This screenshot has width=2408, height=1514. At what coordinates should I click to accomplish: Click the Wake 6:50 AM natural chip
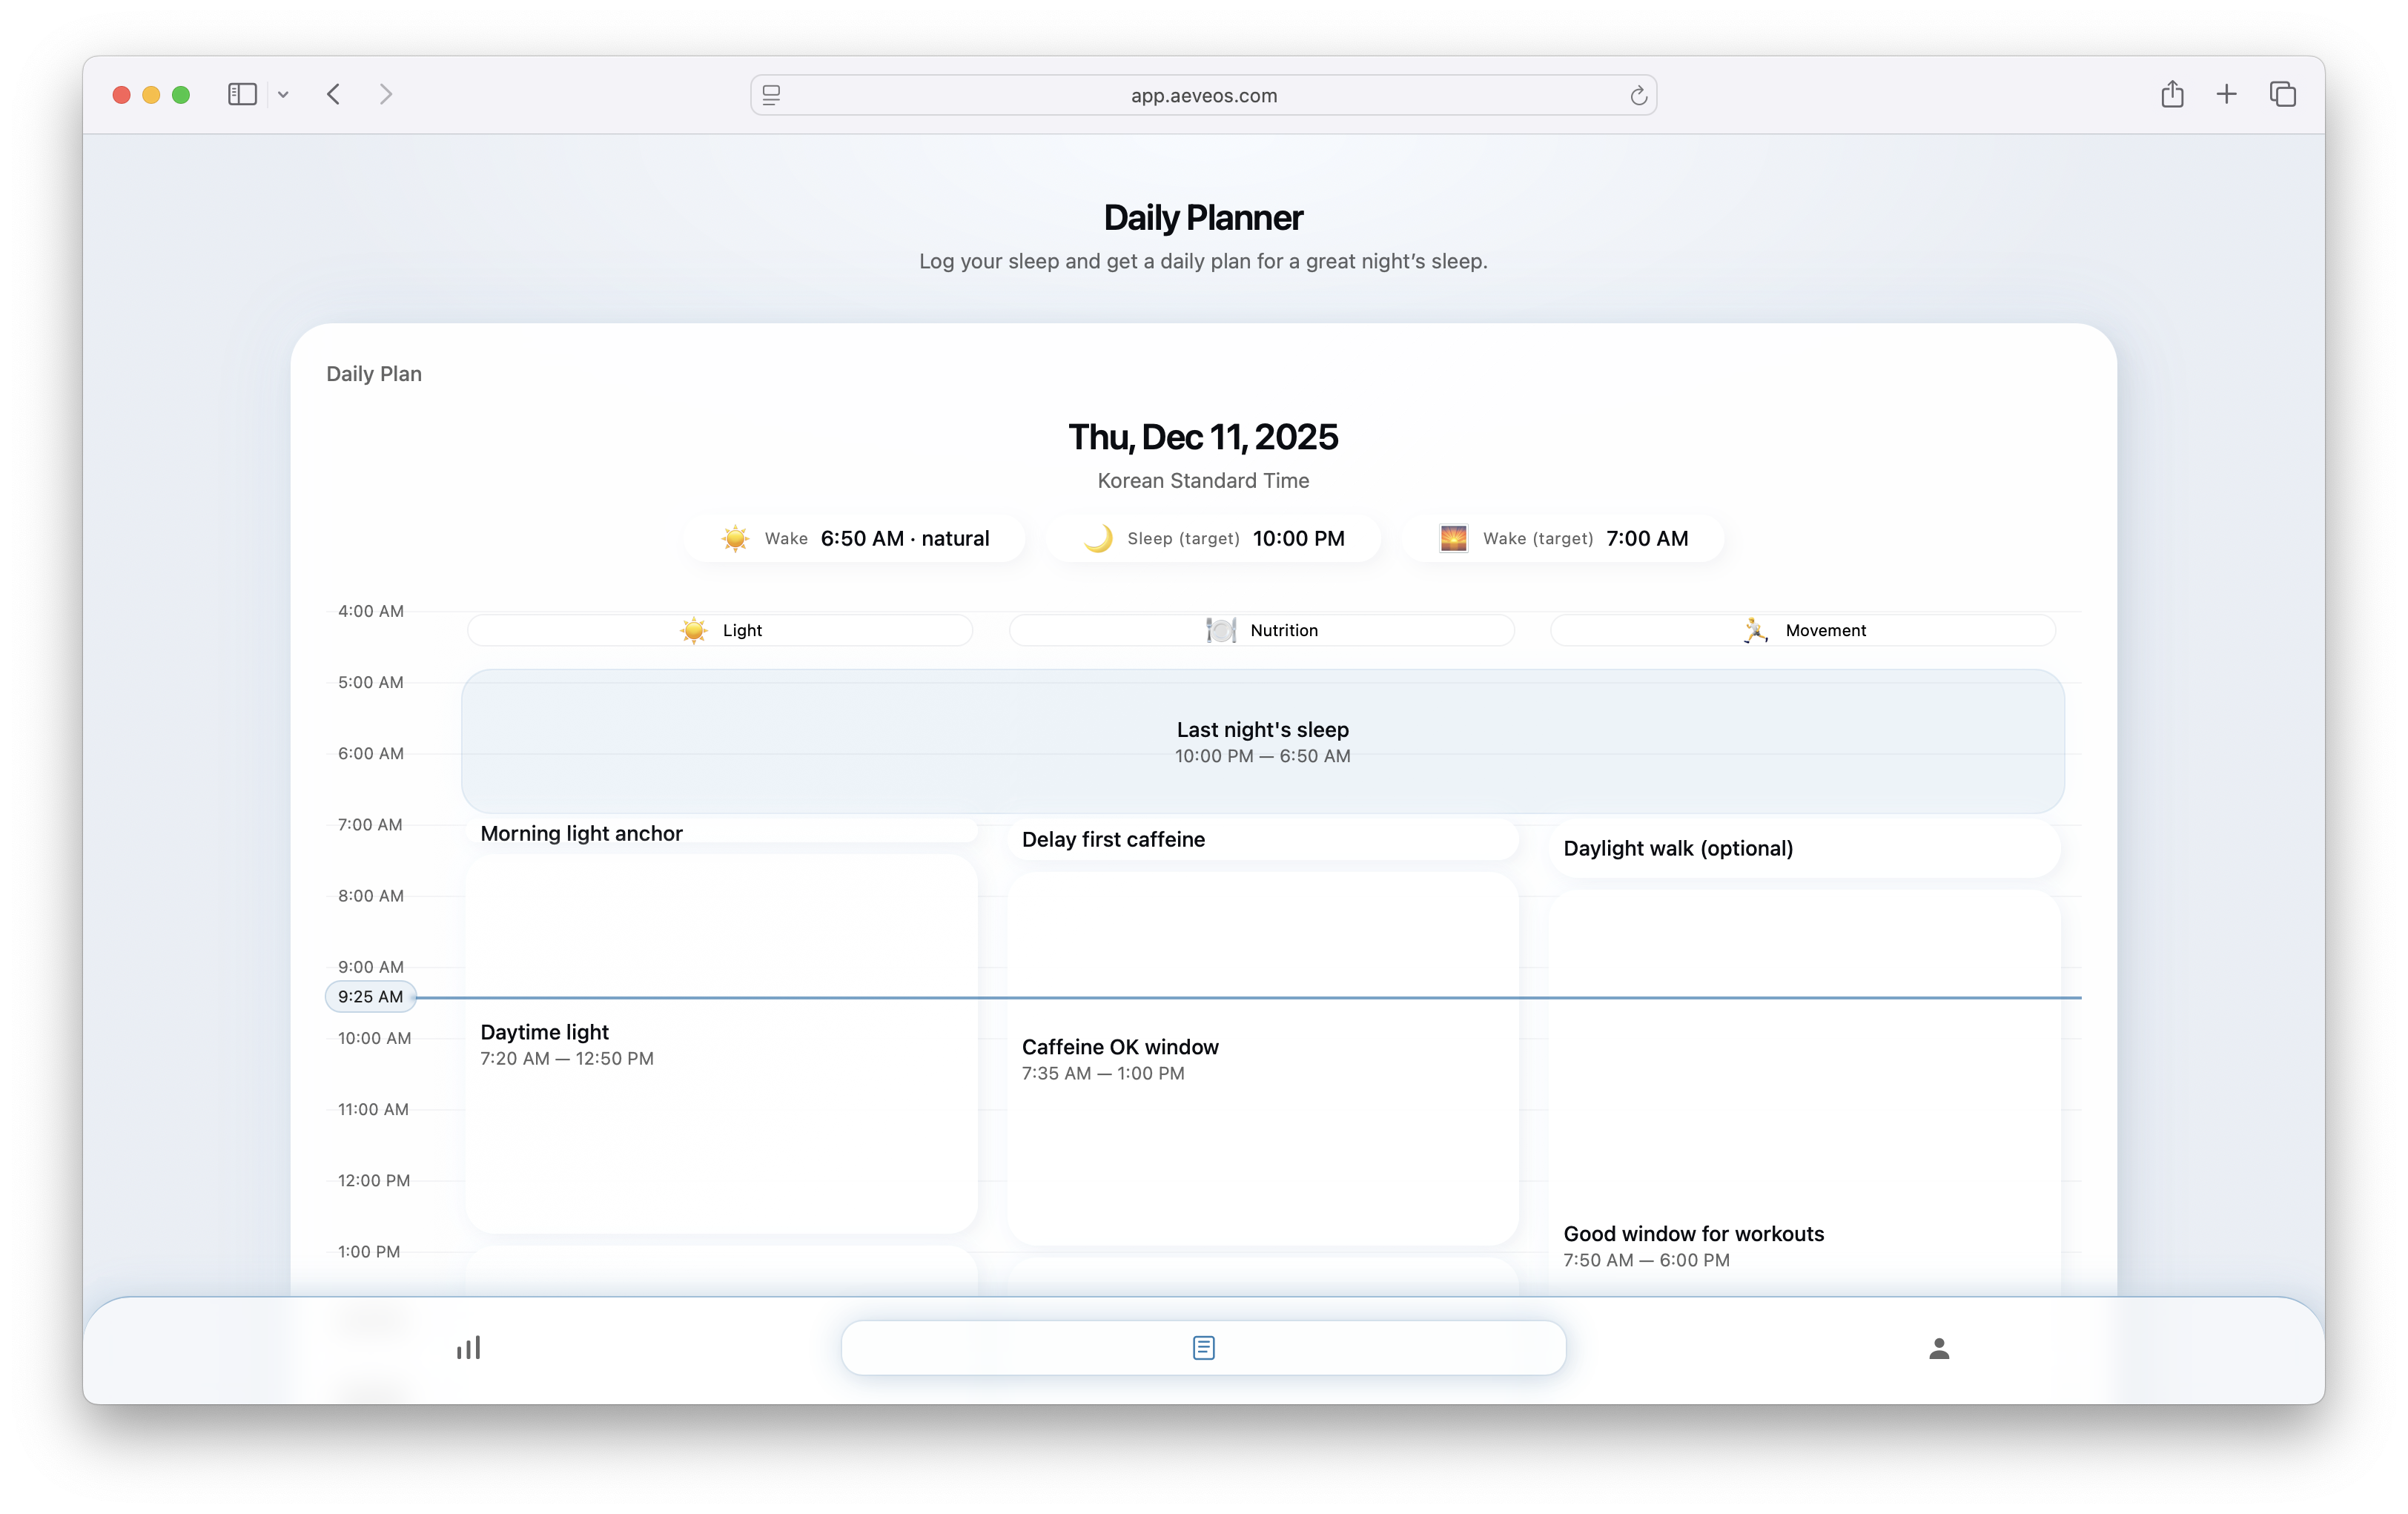(855, 538)
